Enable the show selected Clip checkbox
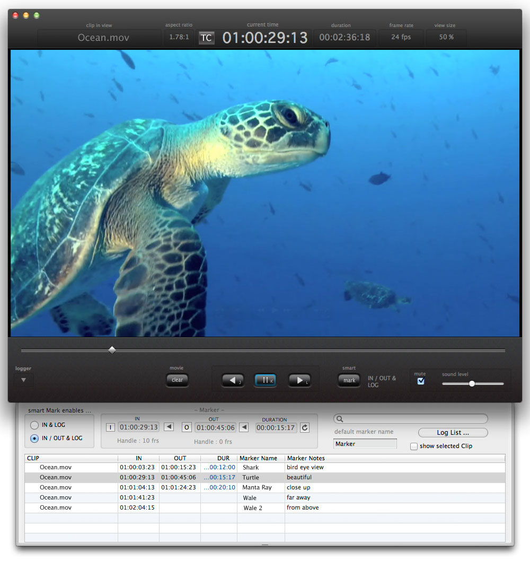 (x=414, y=446)
